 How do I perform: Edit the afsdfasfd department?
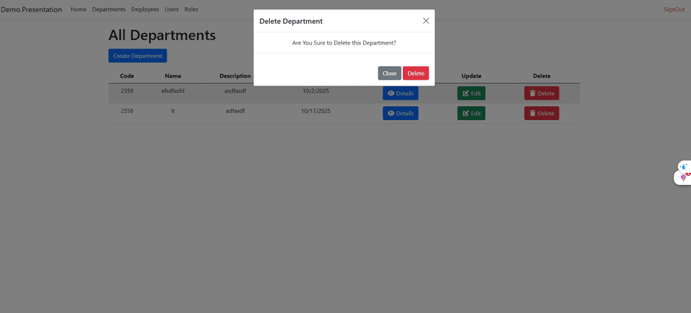(x=471, y=94)
